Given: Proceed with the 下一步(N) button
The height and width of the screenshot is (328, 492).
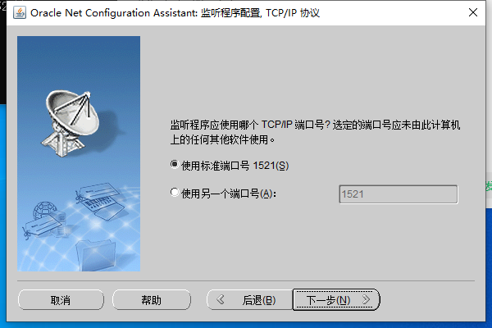Looking at the screenshot, I should (336, 300).
